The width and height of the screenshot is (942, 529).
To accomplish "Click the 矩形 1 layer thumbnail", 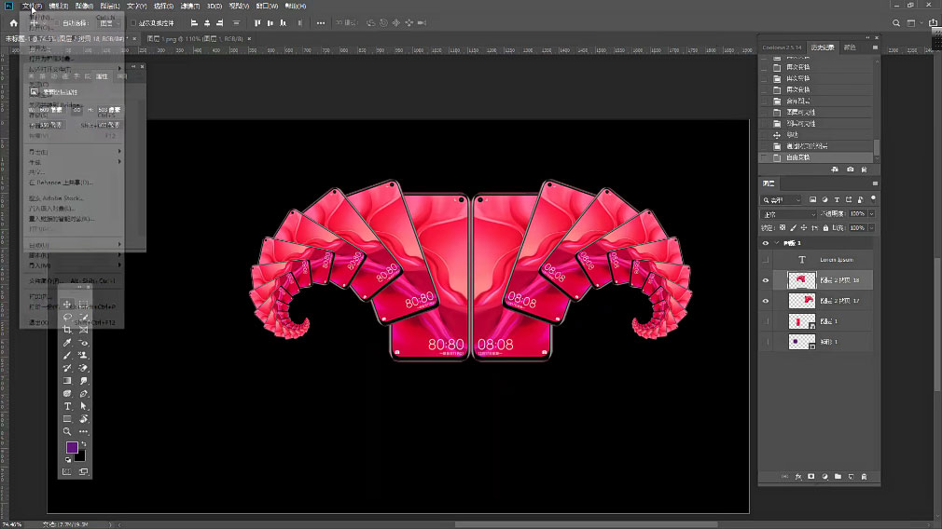I will [x=801, y=342].
